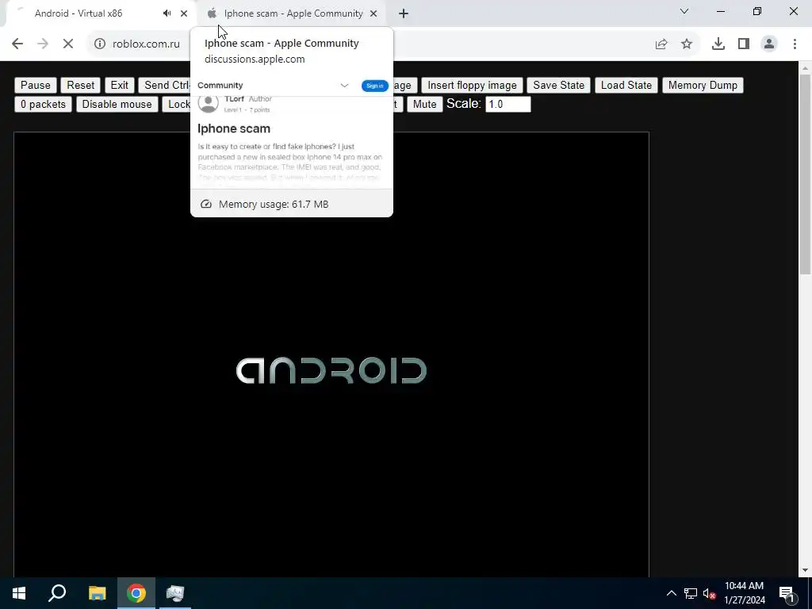812x609 pixels.
Task: Click the Android boot logo on the emulator screen
Action: 331,371
